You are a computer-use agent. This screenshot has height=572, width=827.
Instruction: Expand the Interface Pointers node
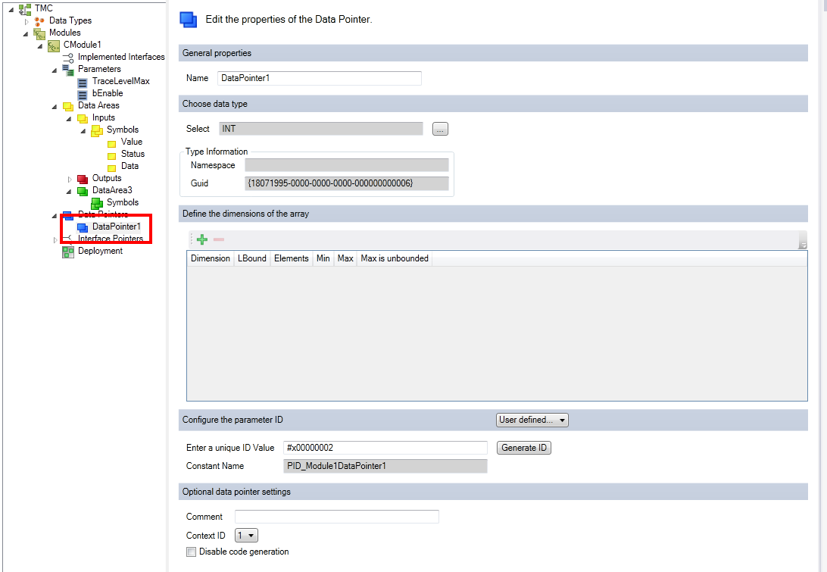[x=55, y=240]
